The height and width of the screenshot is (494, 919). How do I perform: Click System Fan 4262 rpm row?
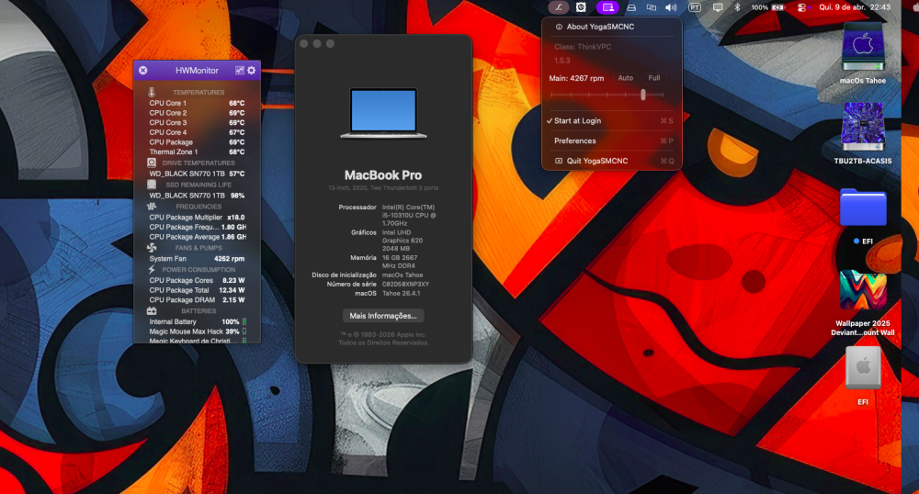pos(197,259)
